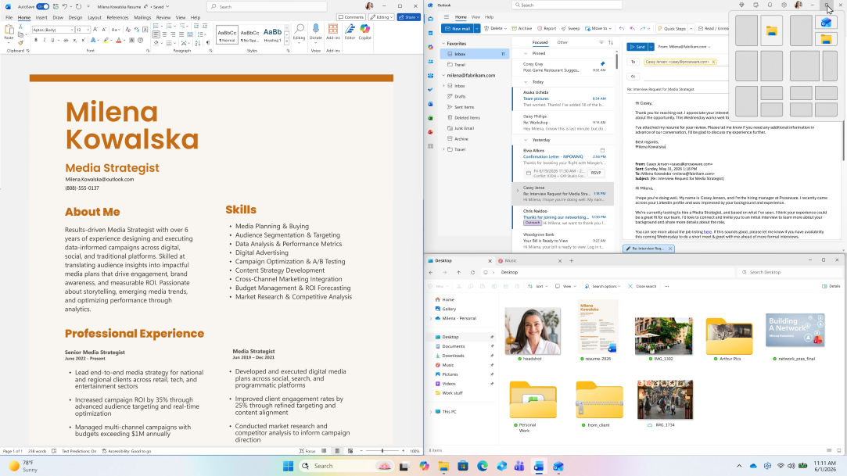
Task: Click Undo in Word title bar
Action: click(x=64, y=6)
